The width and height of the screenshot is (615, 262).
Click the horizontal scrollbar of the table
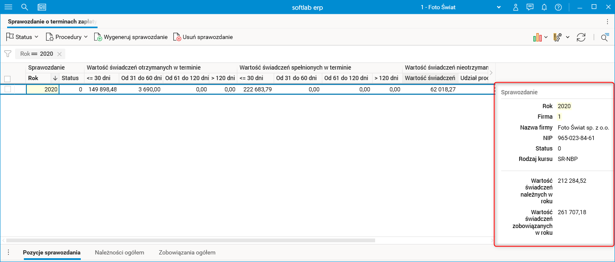[190, 241]
